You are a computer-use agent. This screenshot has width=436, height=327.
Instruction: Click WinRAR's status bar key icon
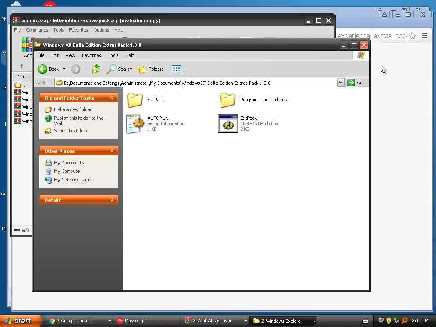pyautogui.click(x=25, y=230)
